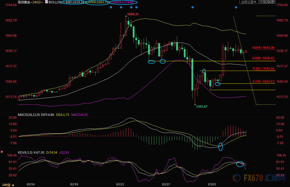The height and width of the screenshot is (187, 290).
Task: Click the BOLL indicator chart icon
Action: (x=46, y=2)
